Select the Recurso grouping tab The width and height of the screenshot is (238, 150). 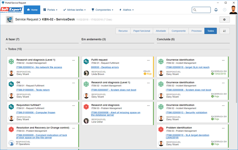tap(123, 31)
